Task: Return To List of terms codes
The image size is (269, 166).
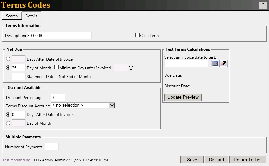Action: click(x=248, y=160)
